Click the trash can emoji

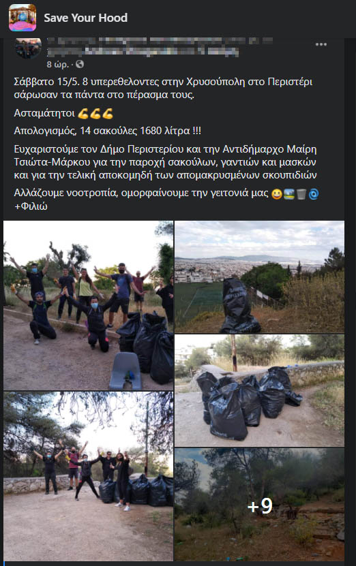point(301,194)
